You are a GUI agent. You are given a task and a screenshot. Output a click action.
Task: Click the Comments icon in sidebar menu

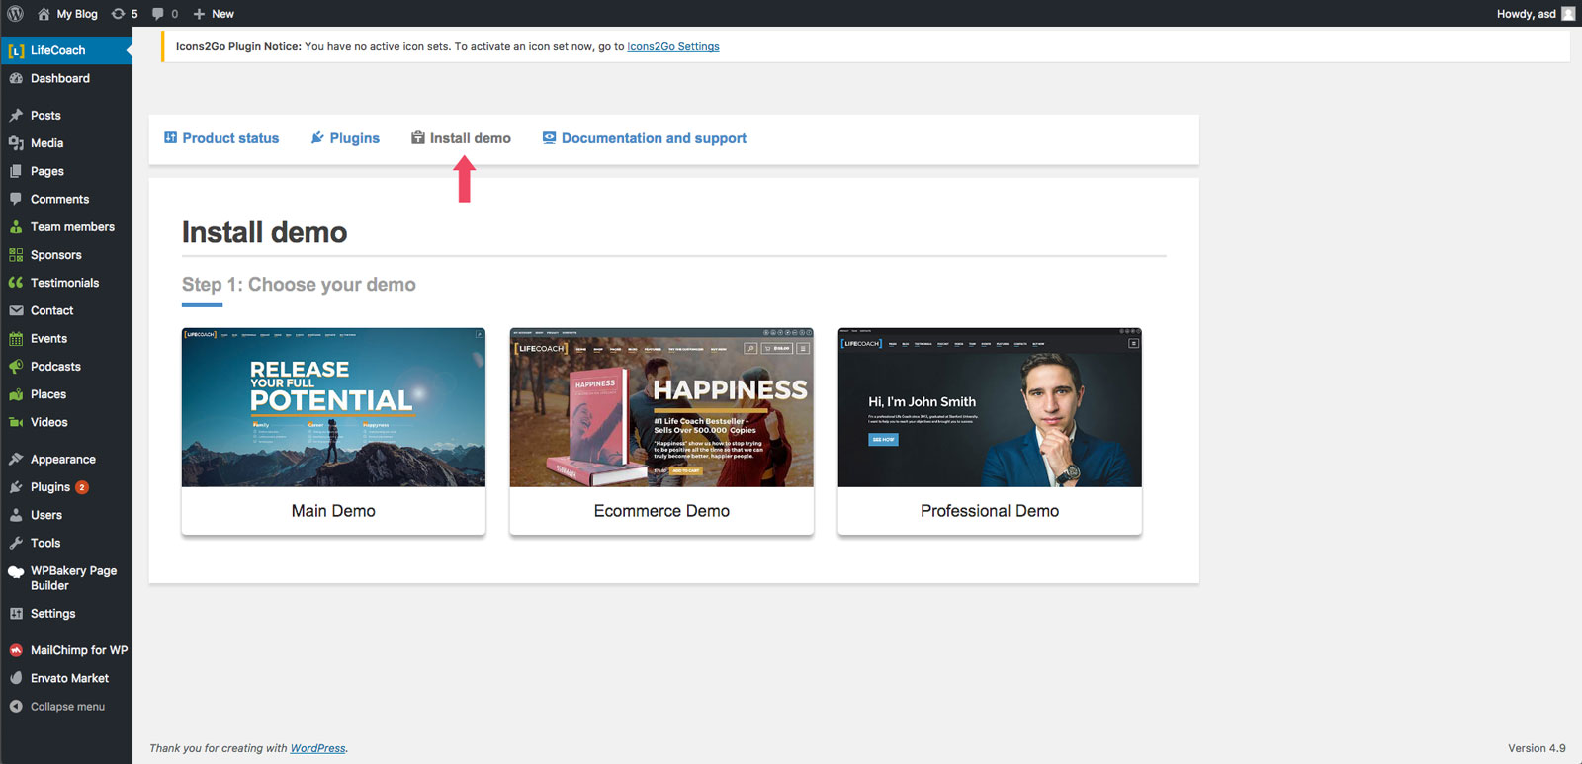click(x=16, y=199)
